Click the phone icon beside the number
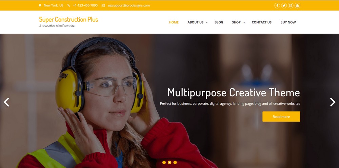This screenshot has height=168, width=339. [x=69, y=5]
